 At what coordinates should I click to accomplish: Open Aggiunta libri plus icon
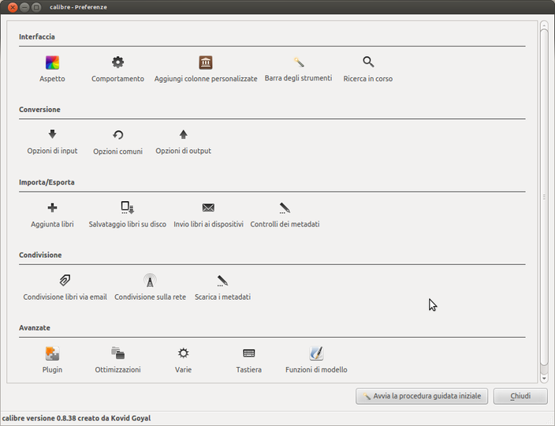pyautogui.click(x=52, y=207)
